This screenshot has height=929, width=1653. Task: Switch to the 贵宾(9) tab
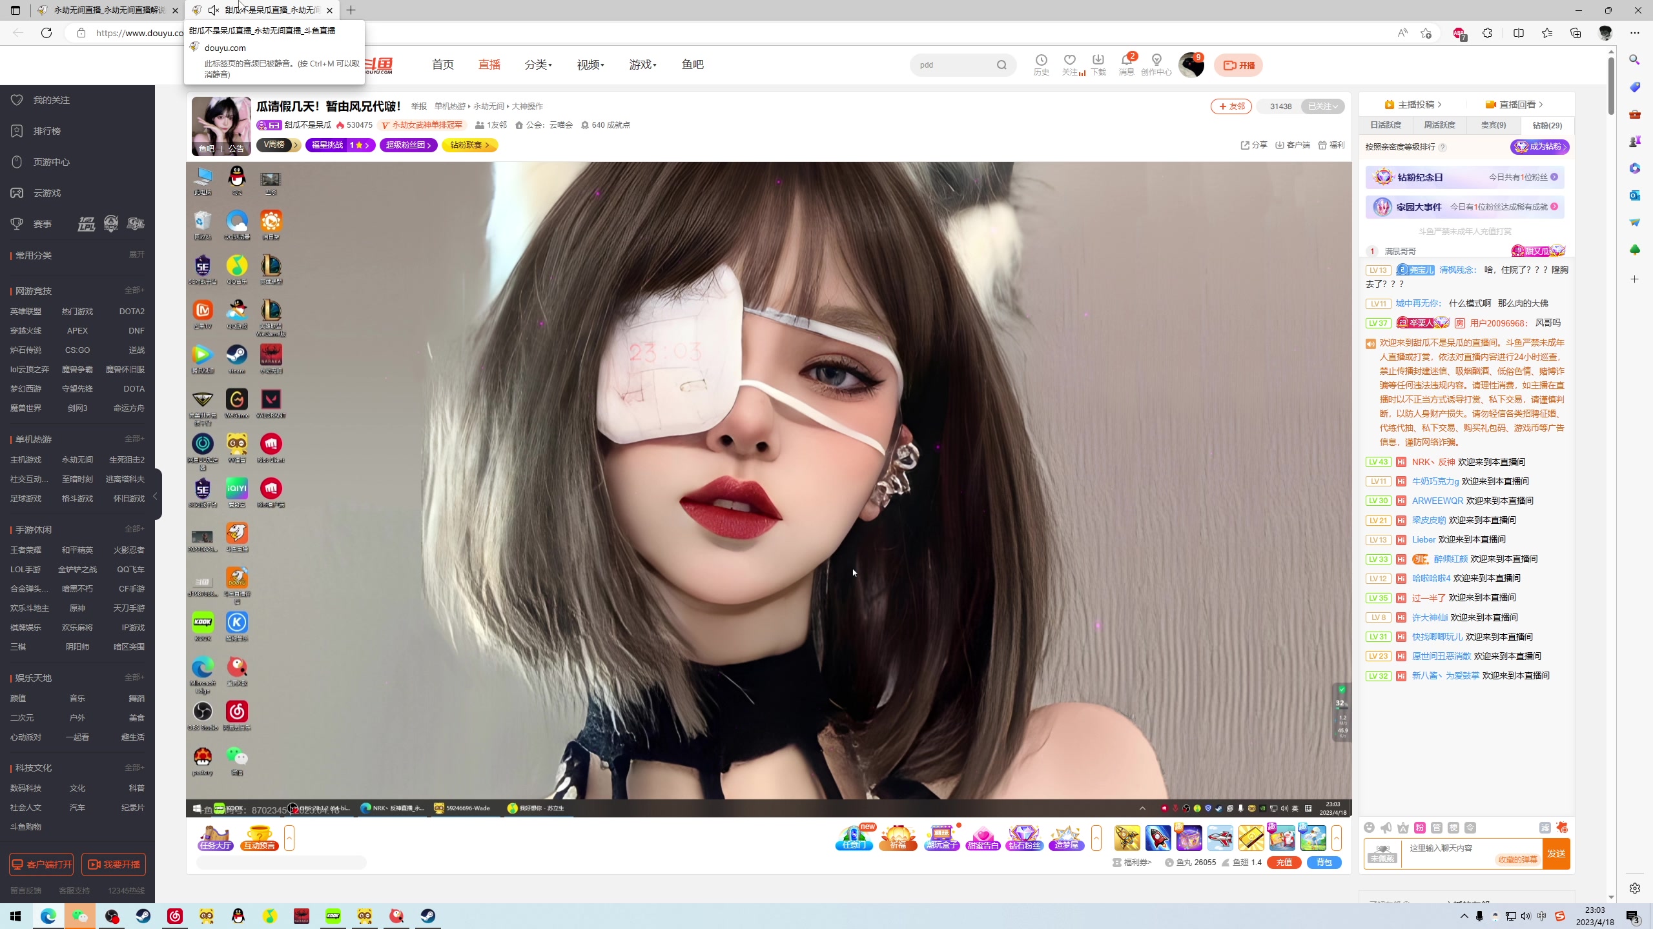click(x=1493, y=125)
